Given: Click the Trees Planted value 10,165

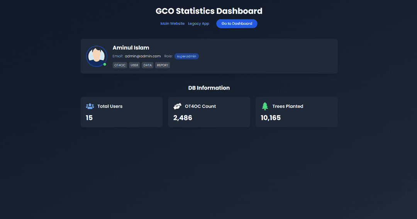Looking at the screenshot, I should pyautogui.click(x=271, y=118).
